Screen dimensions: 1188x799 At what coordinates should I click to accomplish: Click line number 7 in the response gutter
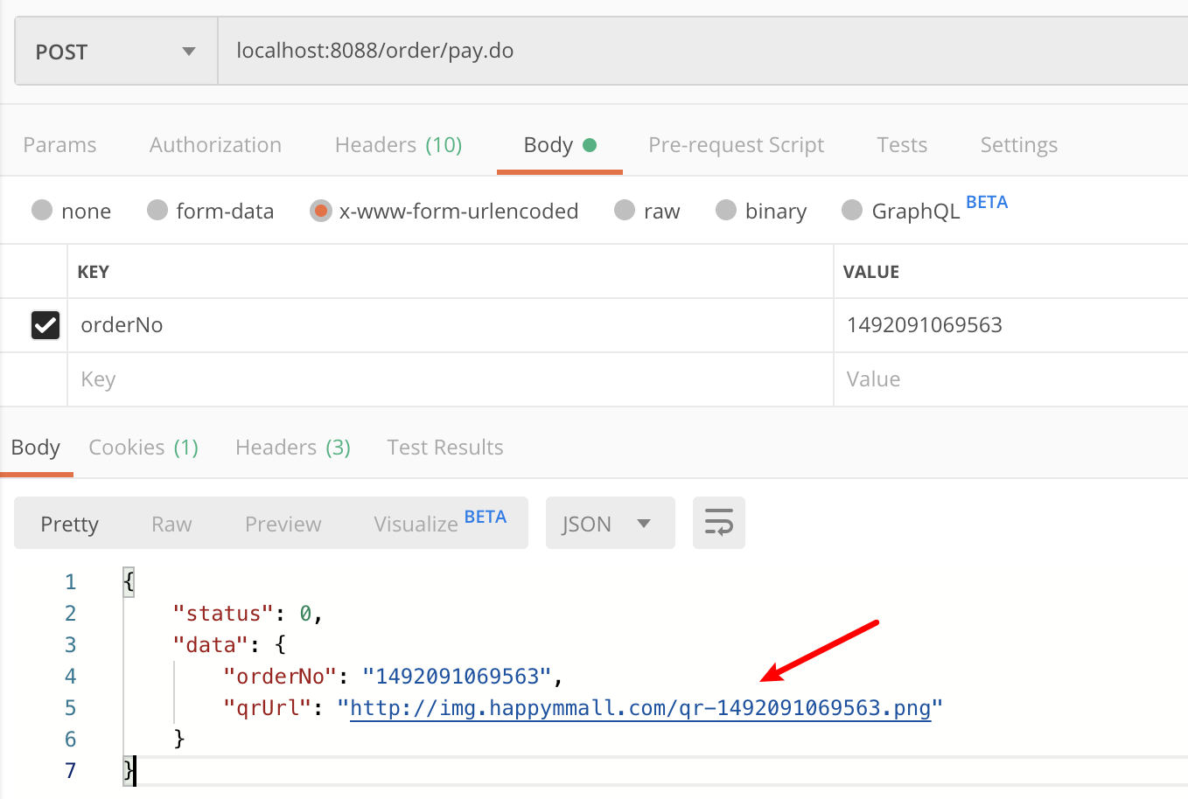coord(71,771)
